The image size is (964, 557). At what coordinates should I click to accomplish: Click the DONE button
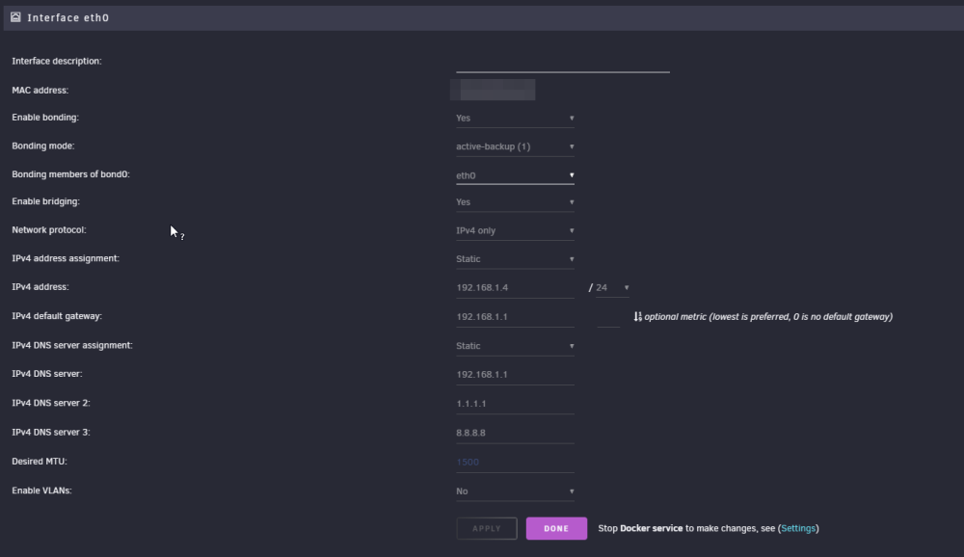tap(556, 529)
